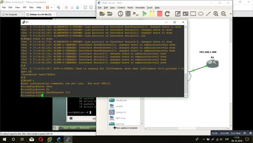Select R1 router node in GNS3 topology
This screenshot has width=253, height=143.
212,63
